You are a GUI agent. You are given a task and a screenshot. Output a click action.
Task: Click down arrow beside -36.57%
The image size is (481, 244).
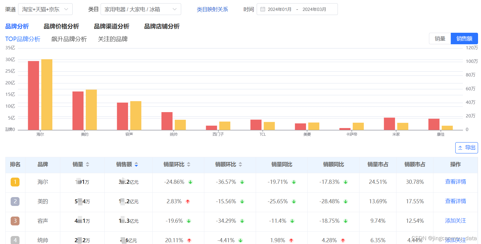click(x=242, y=182)
